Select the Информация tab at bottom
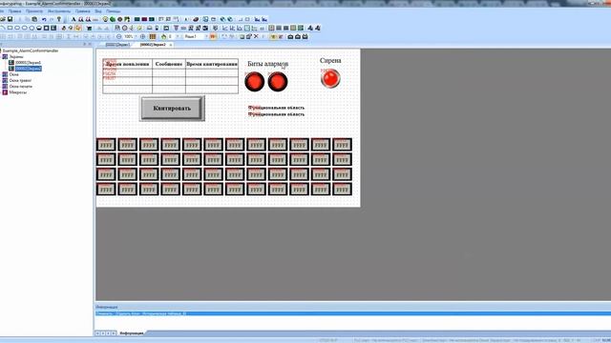611x343 pixels. (x=132, y=333)
